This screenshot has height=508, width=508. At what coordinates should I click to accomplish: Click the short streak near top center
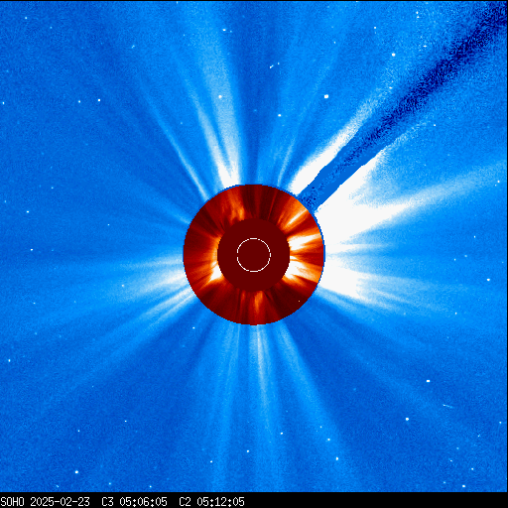pos(274,65)
